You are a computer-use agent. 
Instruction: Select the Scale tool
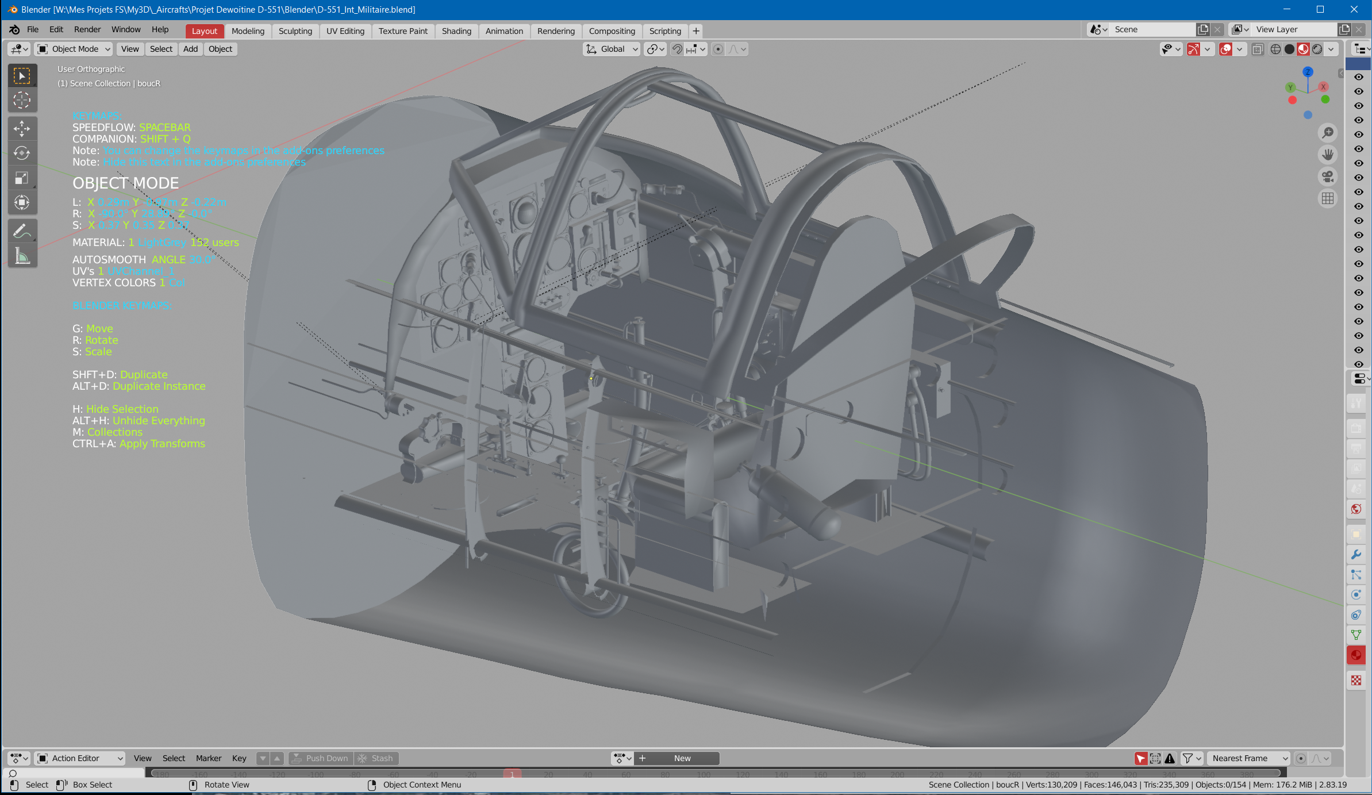(x=22, y=178)
